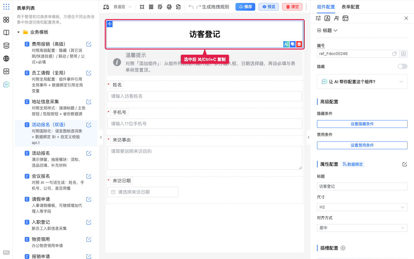Image resolution: width=414 pixels, height=259 pixels.
Task: Click the A icon beside the 编号 field
Action: tap(403, 54)
